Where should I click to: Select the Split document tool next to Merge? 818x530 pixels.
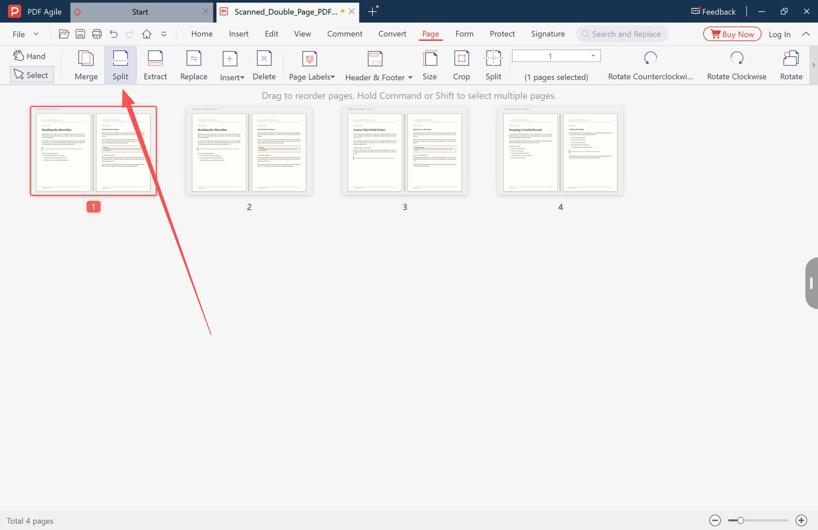click(x=120, y=65)
